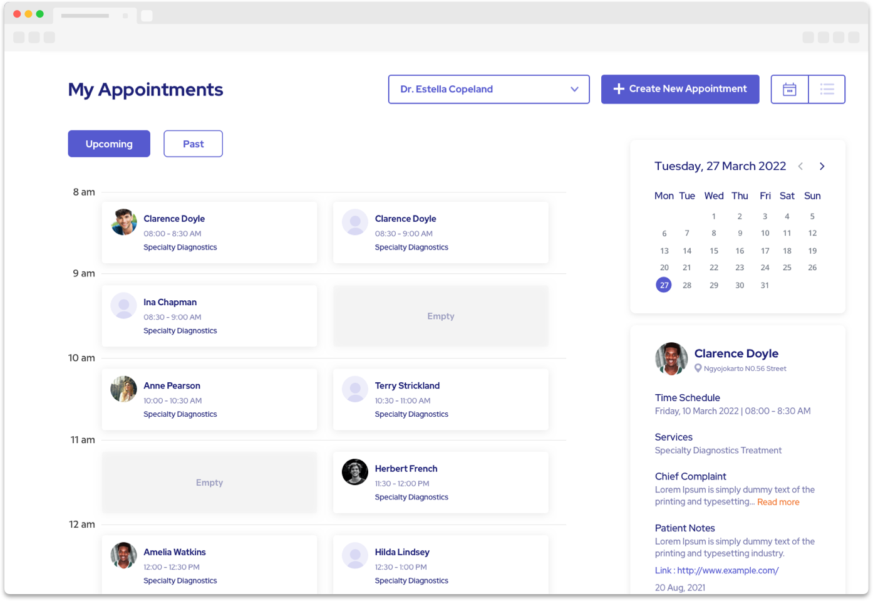873x601 pixels.
Task: Open the Dr. Estella Copeland dropdown
Action: (x=488, y=90)
